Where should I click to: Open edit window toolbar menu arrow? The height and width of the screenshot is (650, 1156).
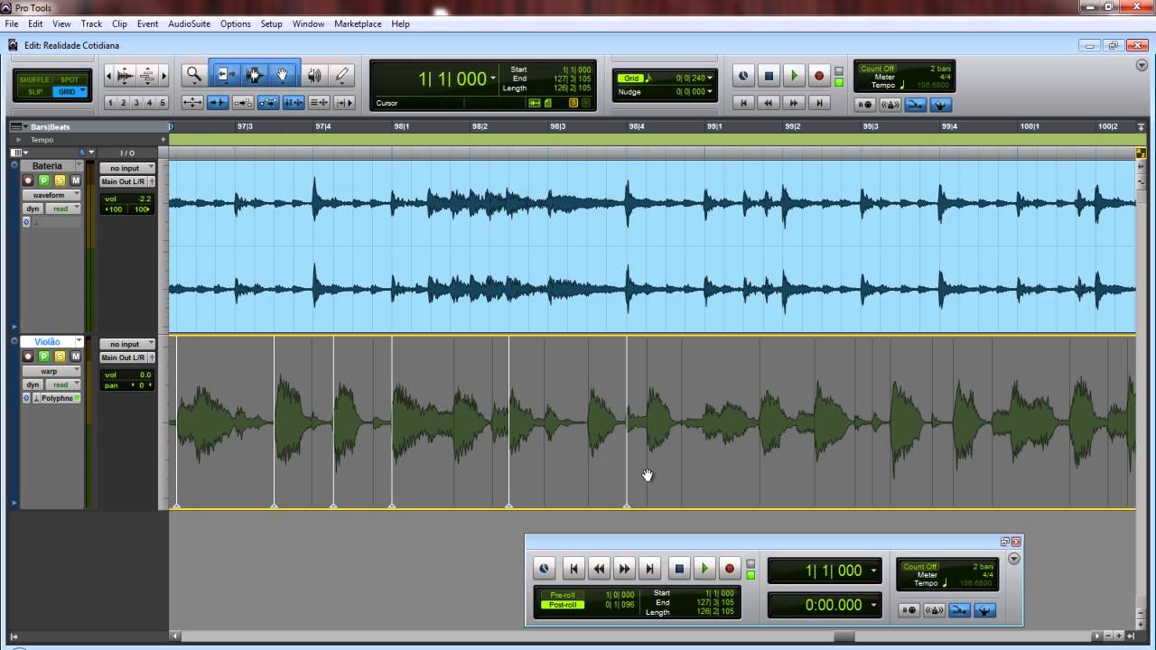coord(1142,66)
